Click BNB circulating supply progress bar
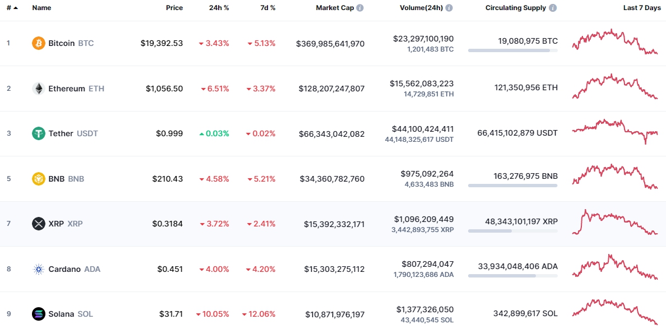This screenshot has height=333, width=666. coord(512,186)
